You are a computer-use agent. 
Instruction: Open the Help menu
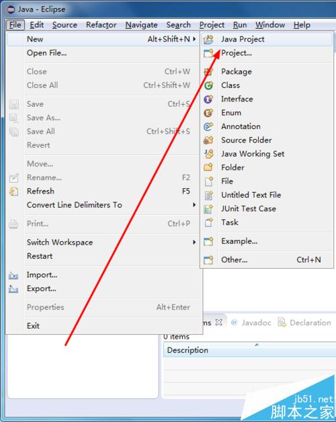[x=302, y=25]
